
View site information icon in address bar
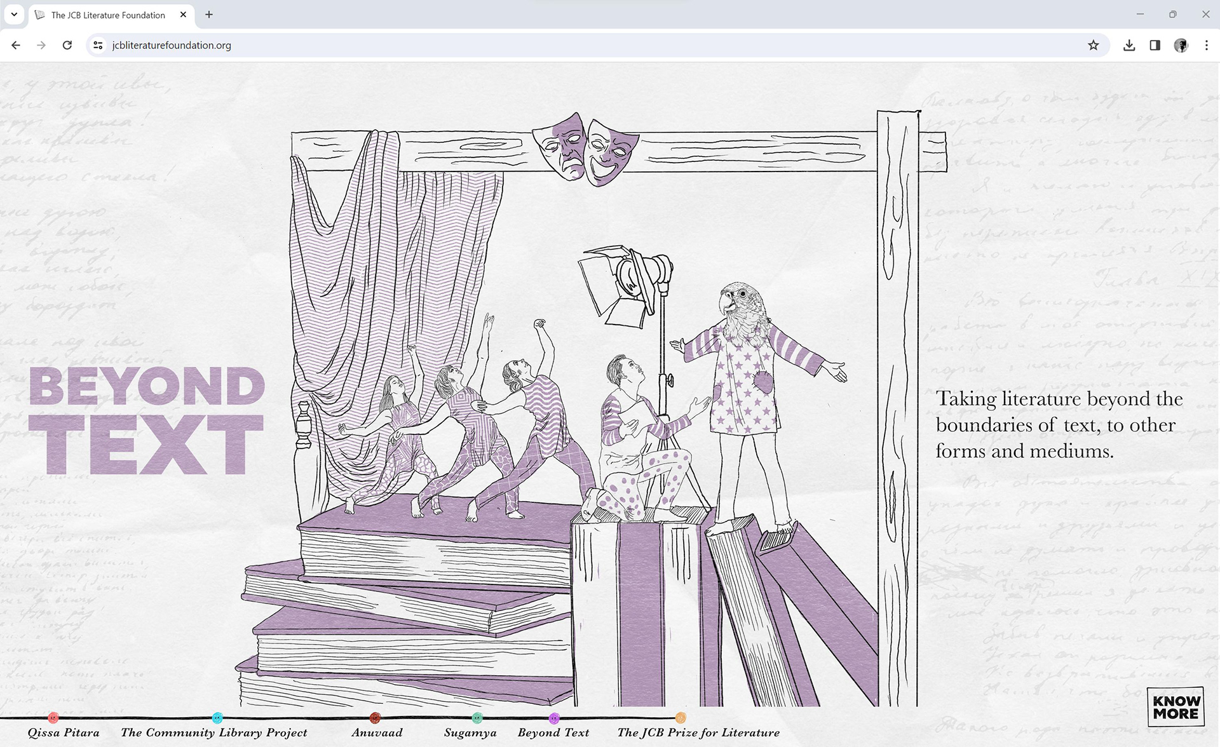[98, 45]
